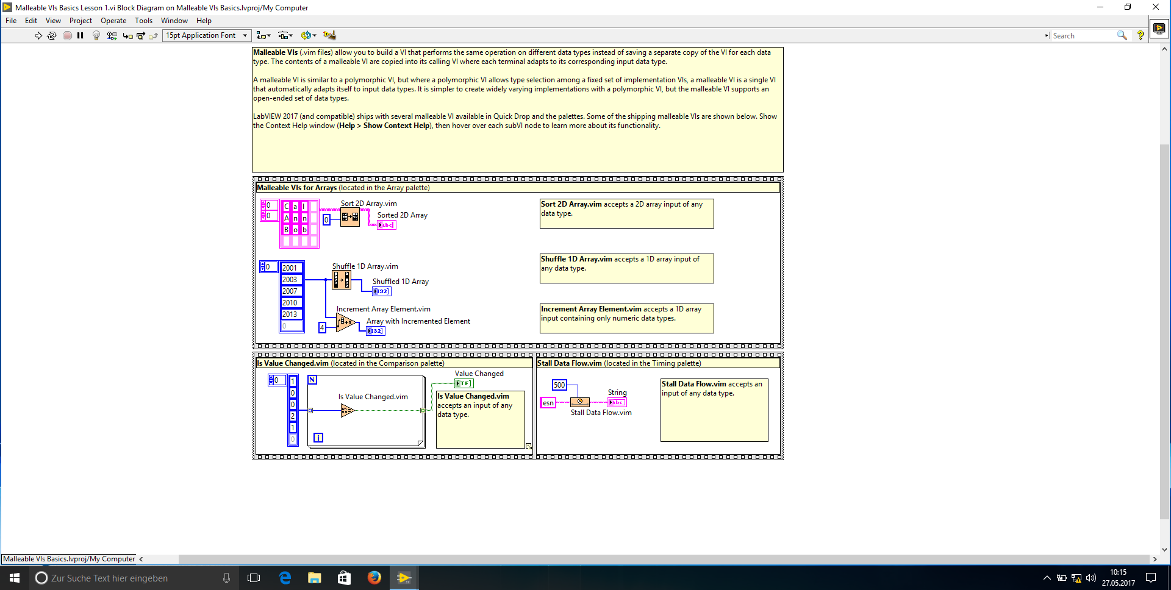
Task: Click the Pause button in toolbar
Action: coord(81,36)
